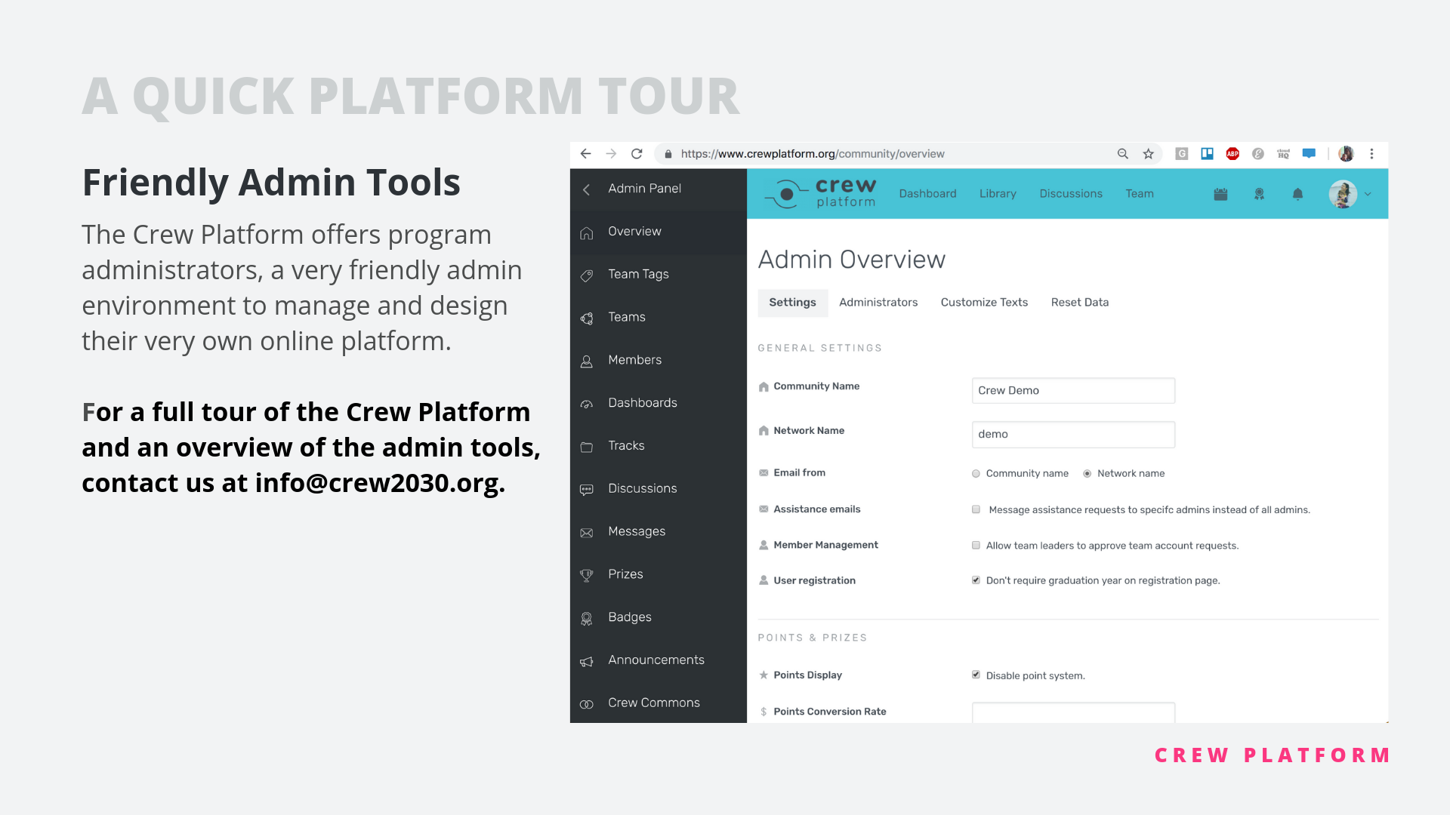Click the Crew Commons icon
The image size is (1450, 815).
point(587,705)
